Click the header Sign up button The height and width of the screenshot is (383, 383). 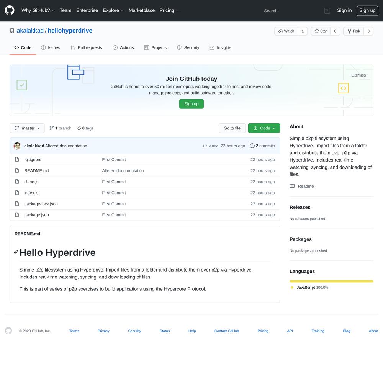coord(367,10)
